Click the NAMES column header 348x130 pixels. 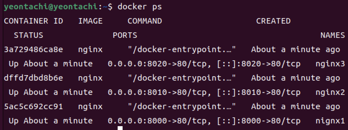click(x=333, y=35)
